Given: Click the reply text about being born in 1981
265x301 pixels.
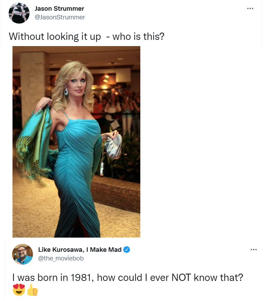Looking at the screenshot, I should (x=127, y=277).
